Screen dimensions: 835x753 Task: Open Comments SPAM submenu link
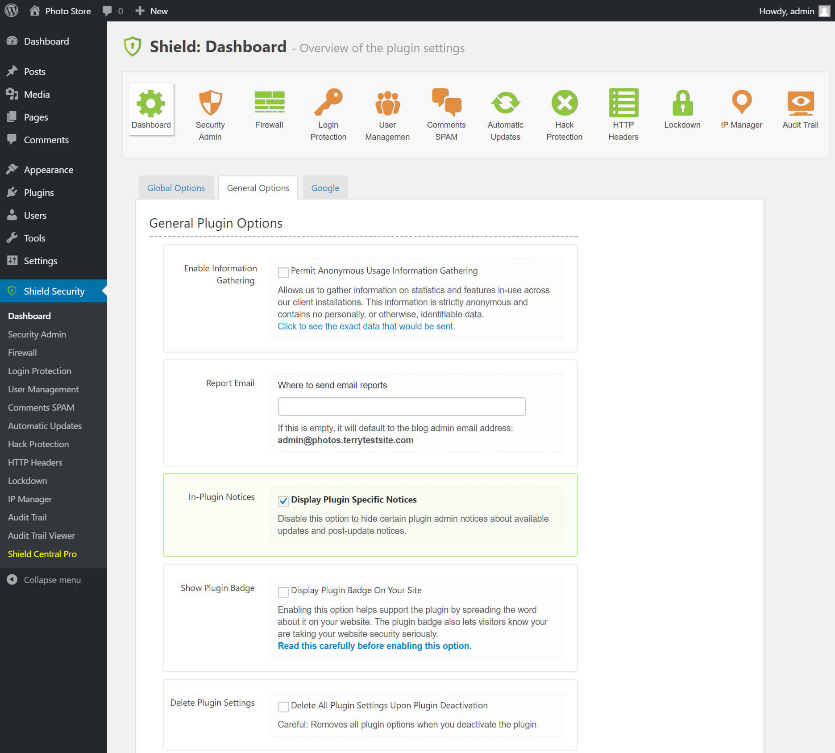[x=41, y=408]
